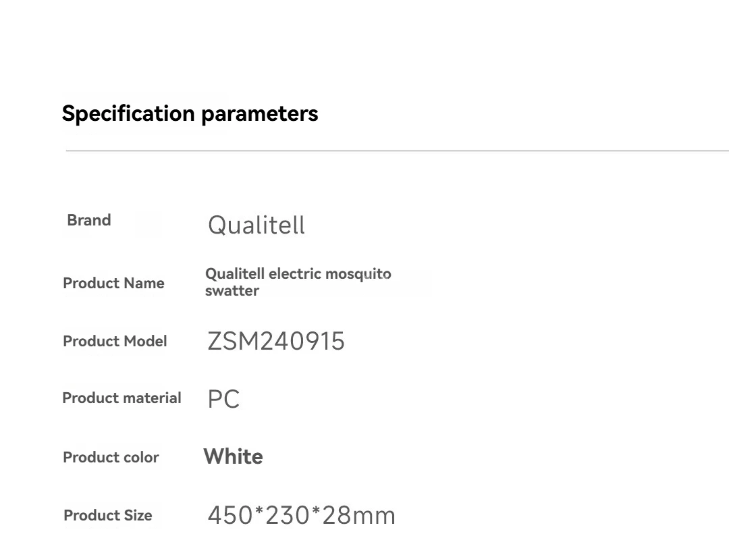
Task: Click the word material in Product material
Action: (x=152, y=398)
